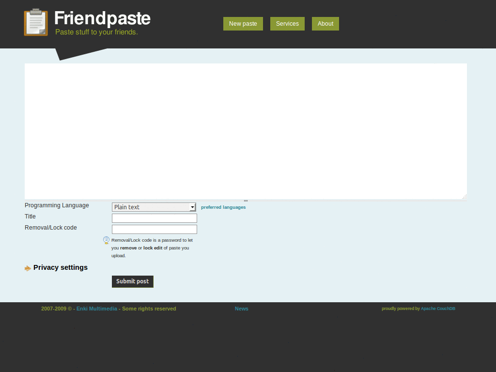496x372 pixels.
Task: Submit the post
Action: (x=132, y=281)
